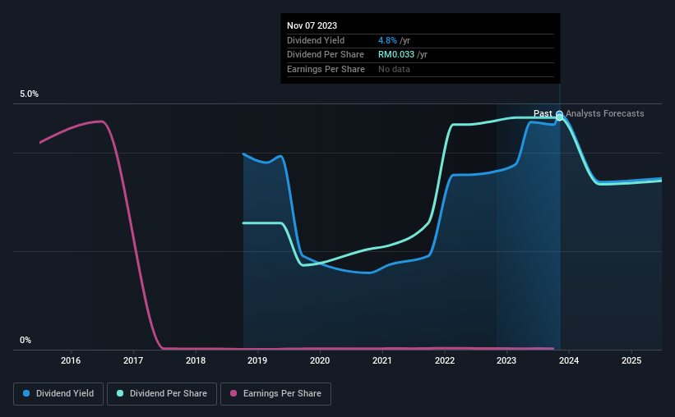675x417 pixels.
Task: Click the blue yield marker at Nov 2023
Action: [x=559, y=113]
